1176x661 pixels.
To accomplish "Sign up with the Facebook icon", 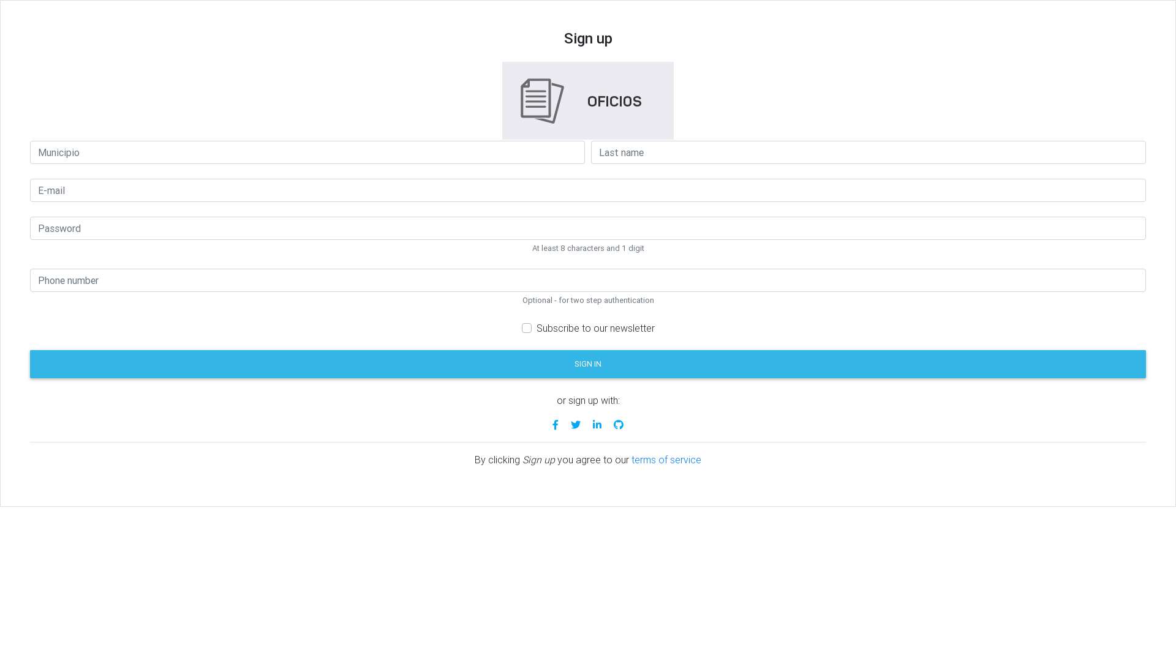I will [555, 425].
